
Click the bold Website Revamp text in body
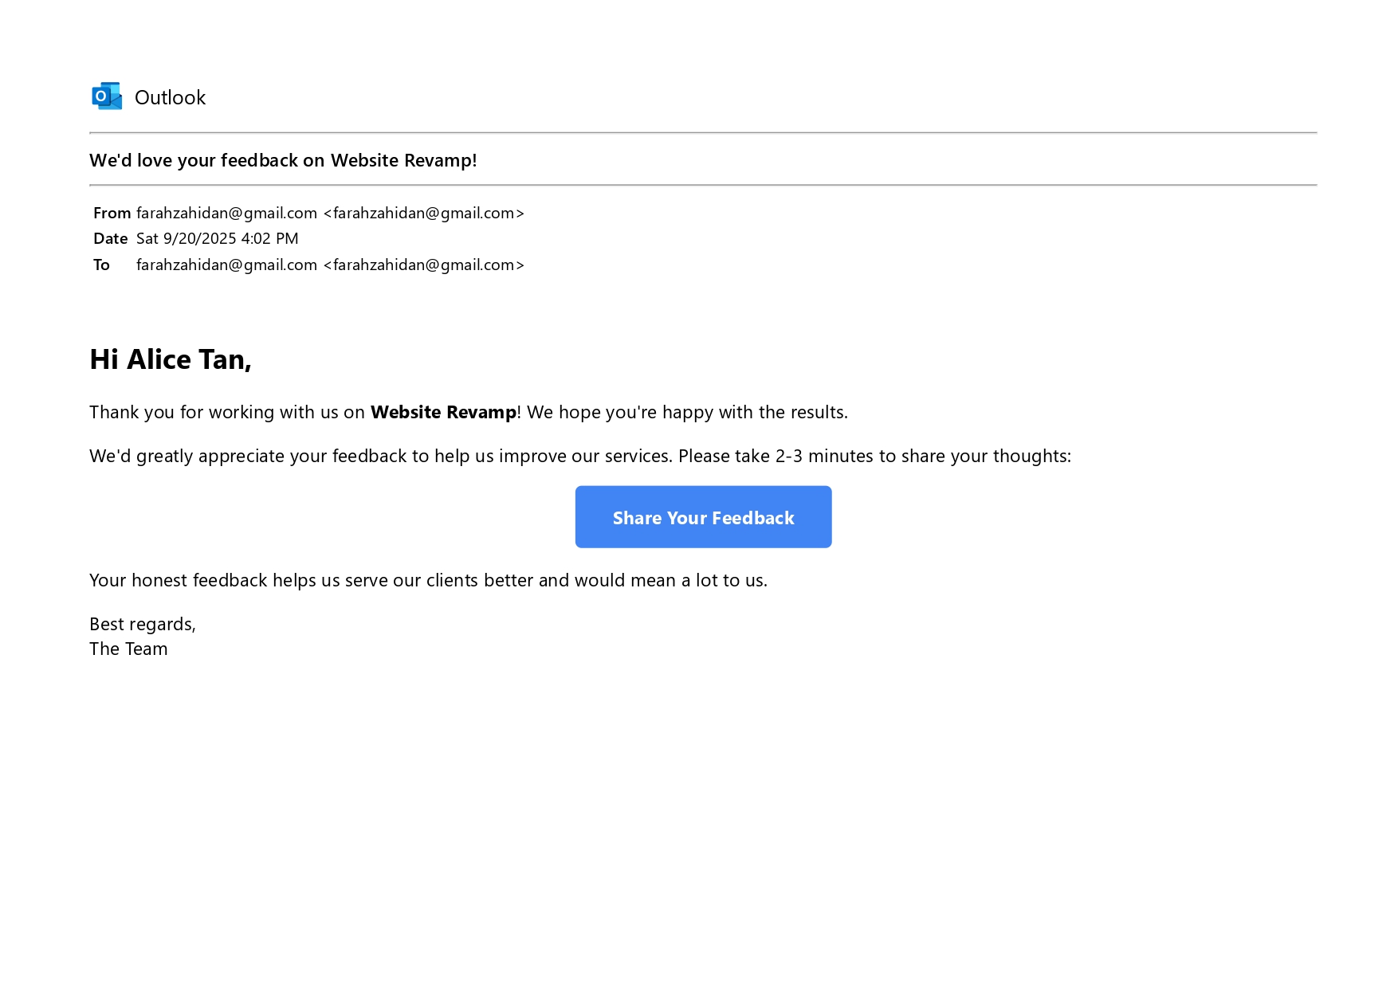click(443, 412)
